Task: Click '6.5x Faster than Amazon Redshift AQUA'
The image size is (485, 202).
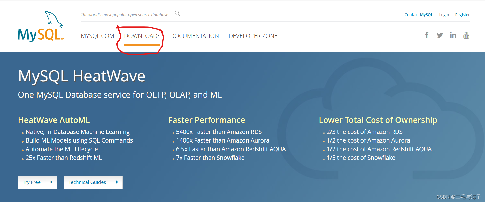Action: [231, 149]
